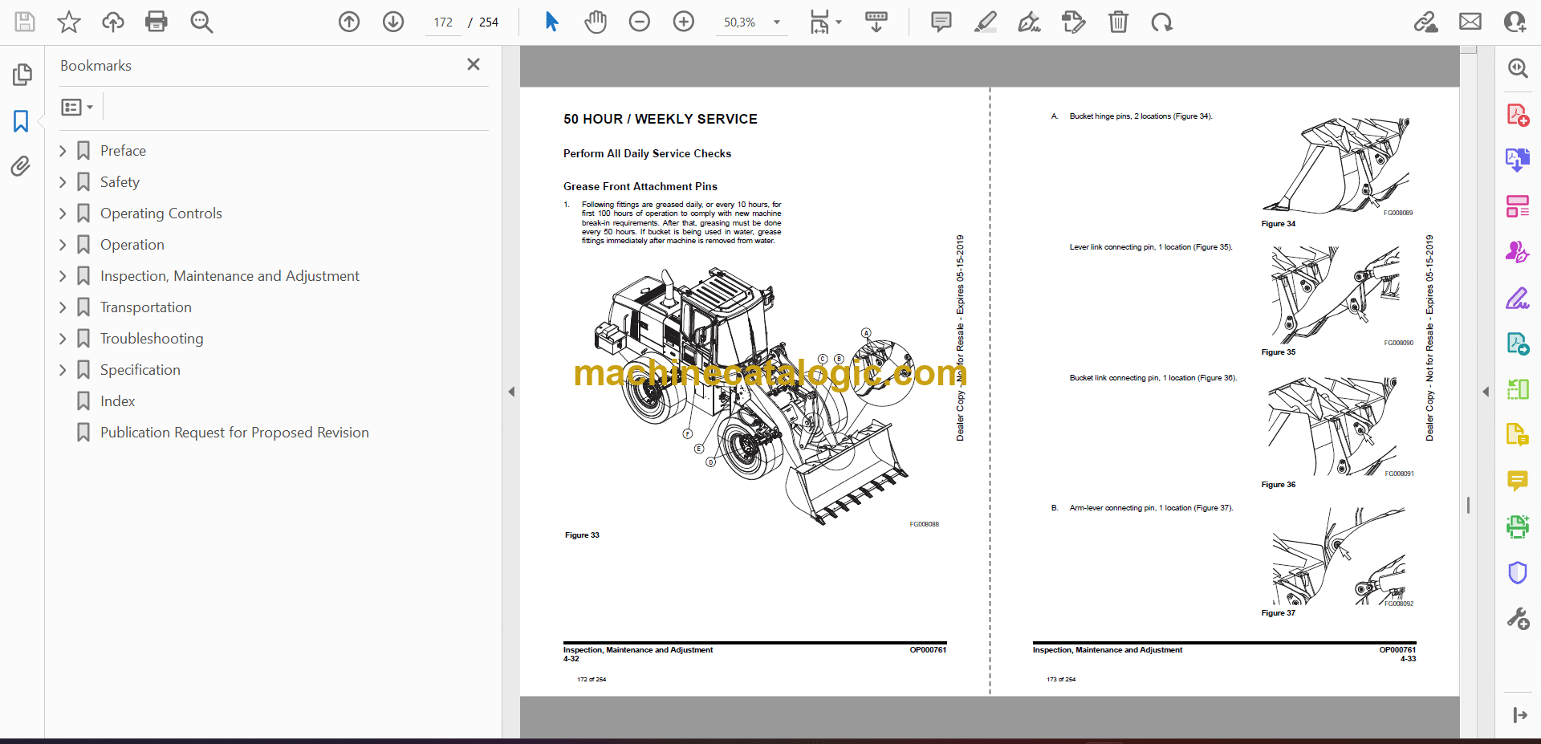Open the bookmark options menu
The width and height of the screenshot is (1541, 744).
tap(77, 107)
